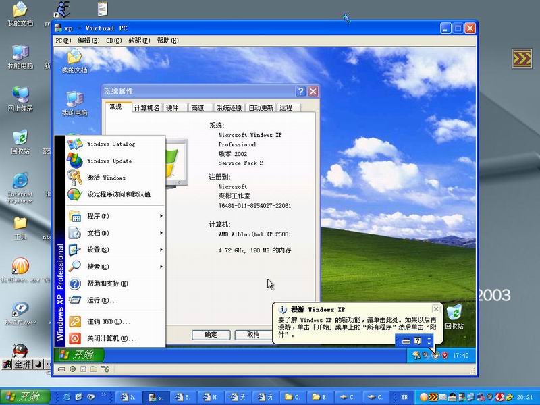This screenshot has height=405, width=540.
Task: Open the CD menu in Virtual PC
Action: [x=113, y=40]
